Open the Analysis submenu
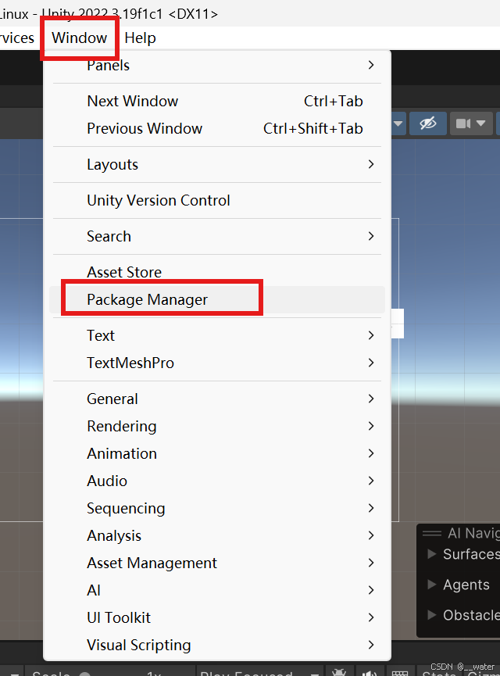Screen dimensions: 500x676 click(217, 536)
